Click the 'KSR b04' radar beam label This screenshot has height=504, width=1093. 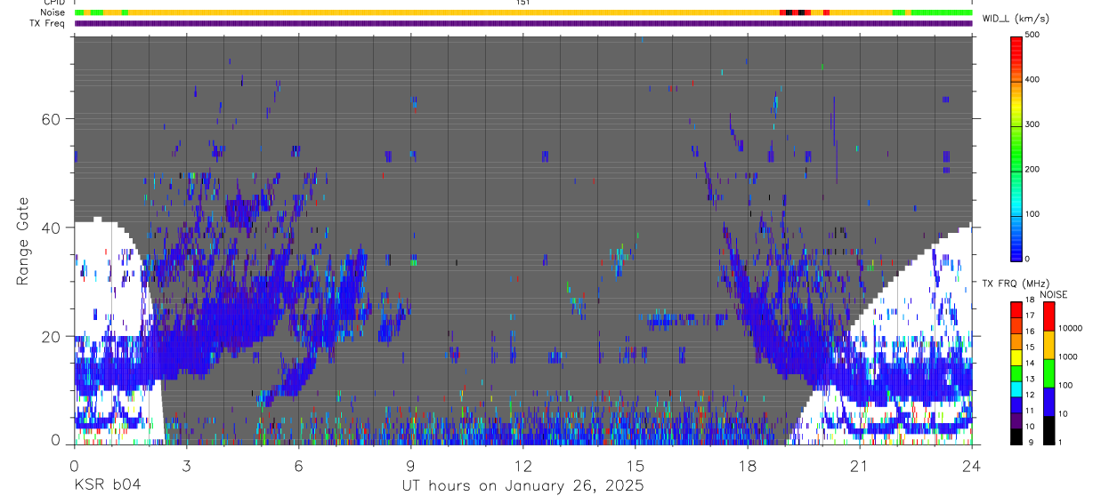[107, 485]
